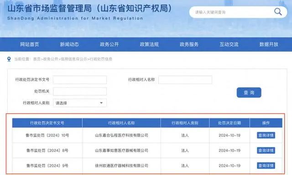Viewport: 292px width, 175px height.
Task: Open 数据开放 in the navigation bar
Action: click(269, 44)
